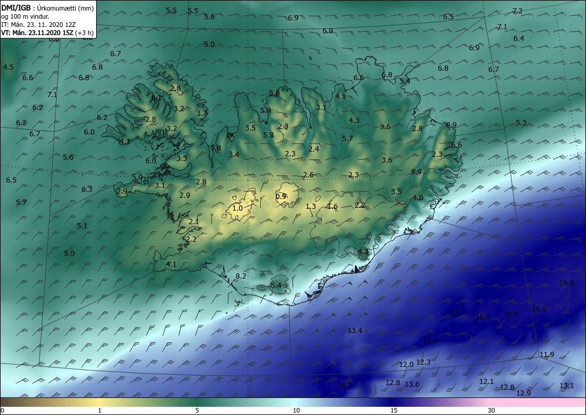Click the 6.3 value on the map

click(87, 190)
